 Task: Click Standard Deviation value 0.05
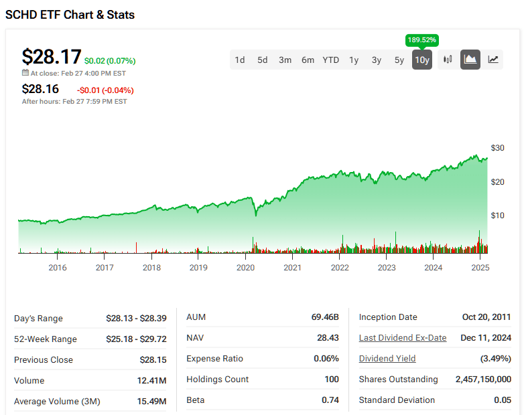[503, 400]
